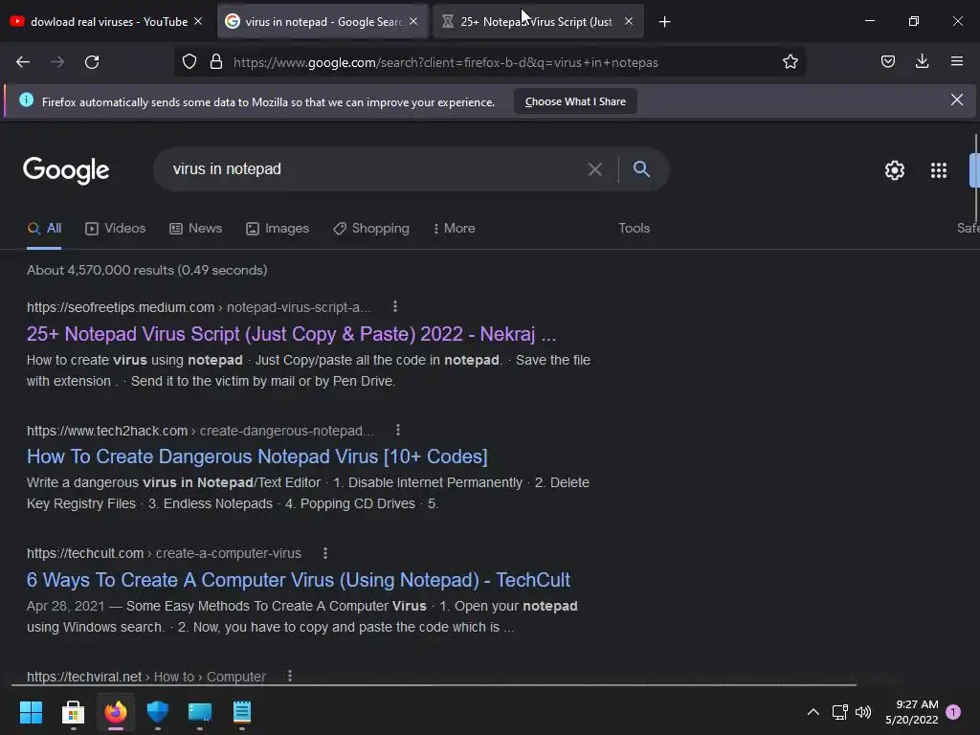Switch to the Videos results
The width and height of the screenshot is (980, 735).
click(115, 228)
